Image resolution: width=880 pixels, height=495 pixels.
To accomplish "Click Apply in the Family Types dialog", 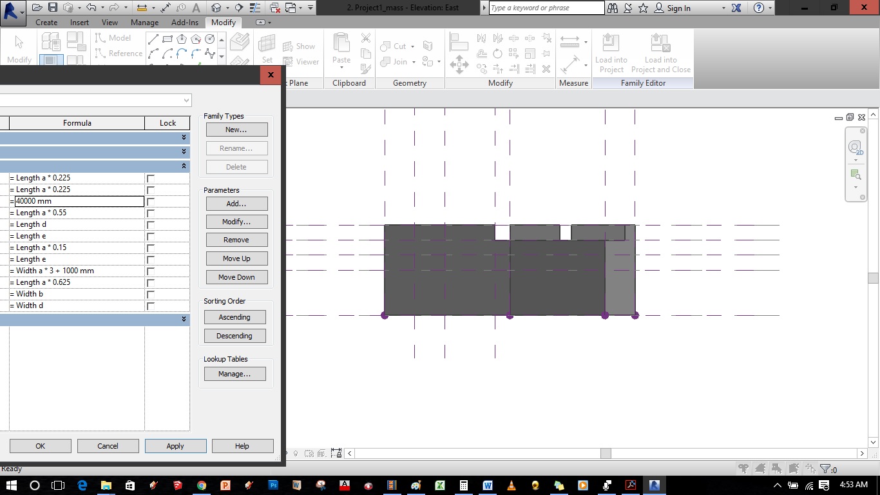I will 175,445.
